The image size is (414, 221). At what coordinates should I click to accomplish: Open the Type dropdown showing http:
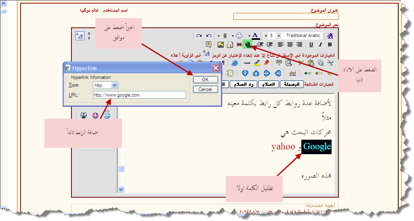(114, 85)
